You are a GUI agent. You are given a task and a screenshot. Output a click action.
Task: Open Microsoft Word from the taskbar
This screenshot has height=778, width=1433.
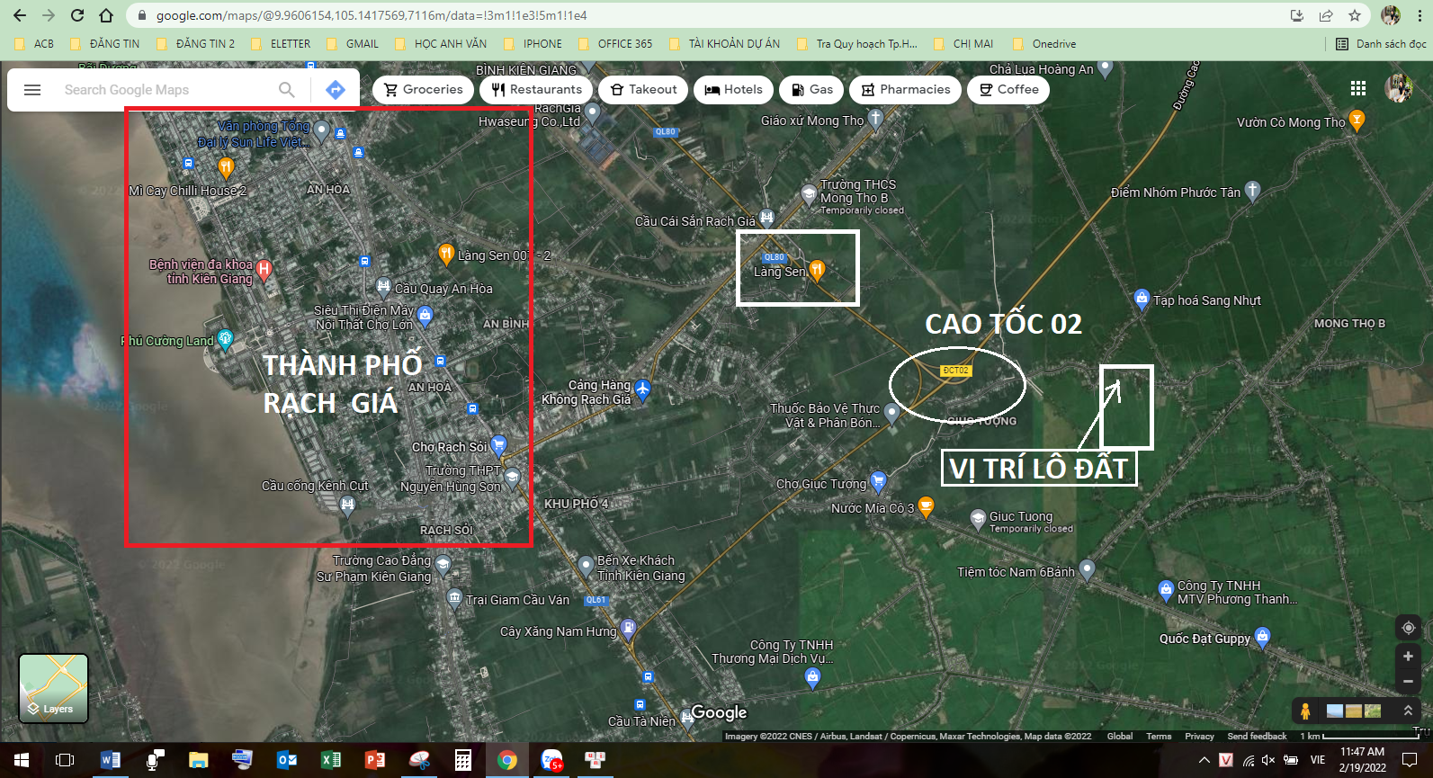pyautogui.click(x=111, y=760)
